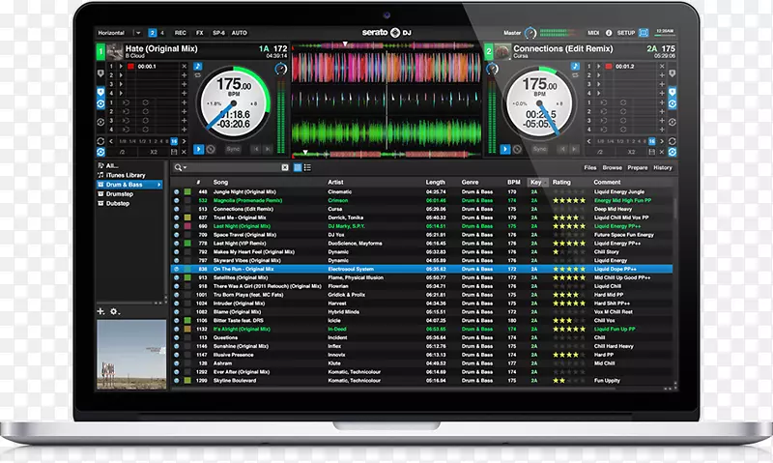Open the History tab
773x463 pixels.
click(663, 167)
